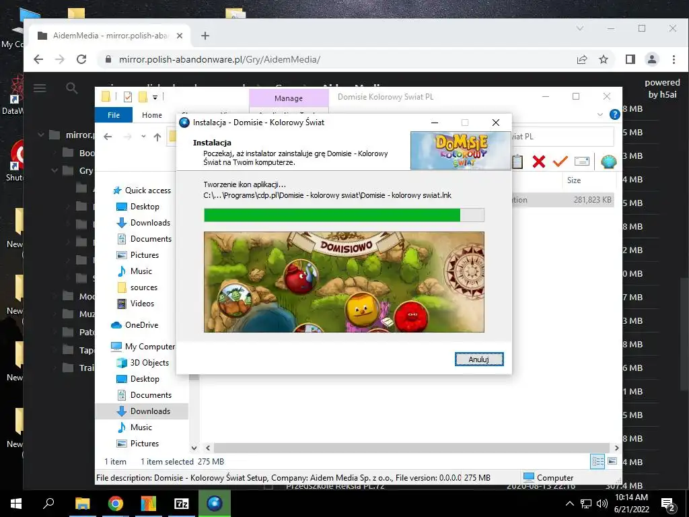Open the File tab in Explorer
The height and width of the screenshot is (517, 689).
[x=114, y=114]
